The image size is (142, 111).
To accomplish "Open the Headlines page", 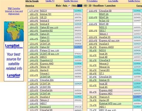I will [x=98, y=6].
